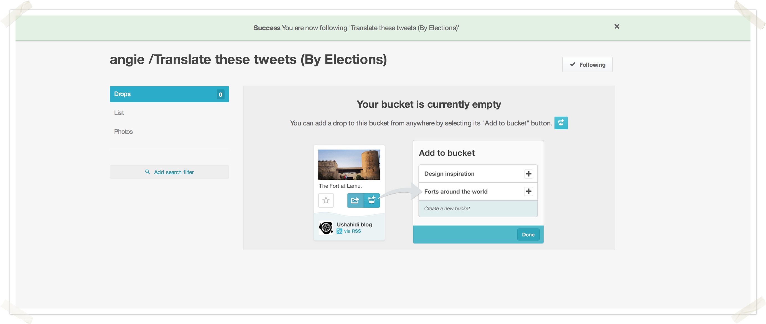Add drop to Forts around the world
Viewport: 766px width, 324px height.
528,191
